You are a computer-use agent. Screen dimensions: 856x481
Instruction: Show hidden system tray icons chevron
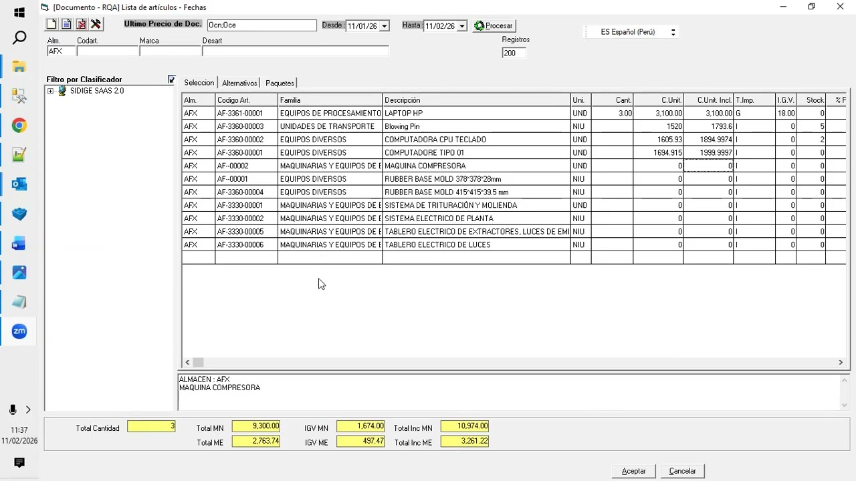28,410
